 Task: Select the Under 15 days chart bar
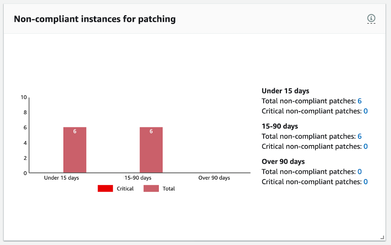click(x=74, y=149)
